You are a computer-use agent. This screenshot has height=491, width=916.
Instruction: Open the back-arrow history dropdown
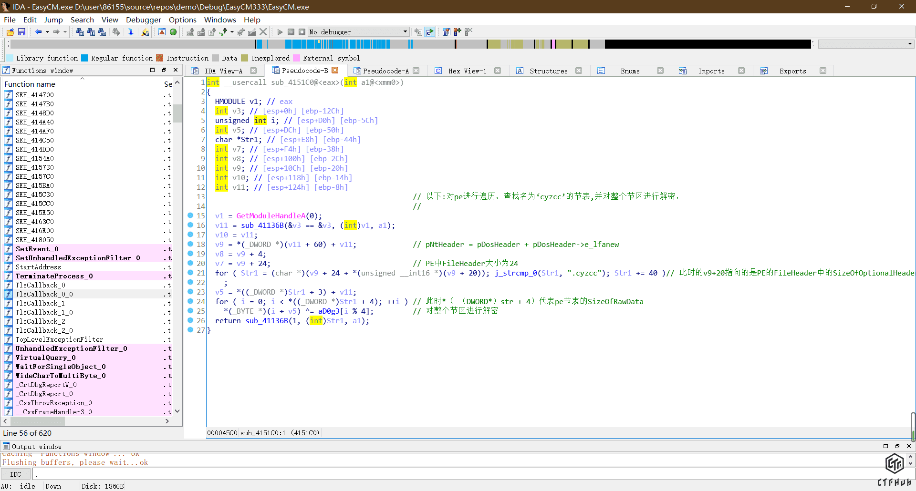click(47, 32)
